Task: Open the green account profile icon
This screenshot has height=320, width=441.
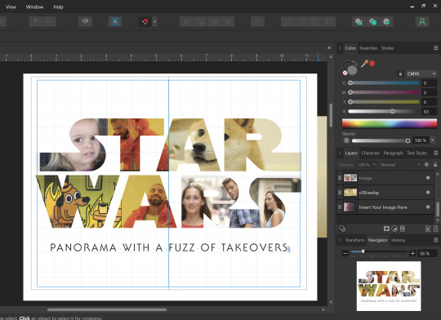Action: 422,22
